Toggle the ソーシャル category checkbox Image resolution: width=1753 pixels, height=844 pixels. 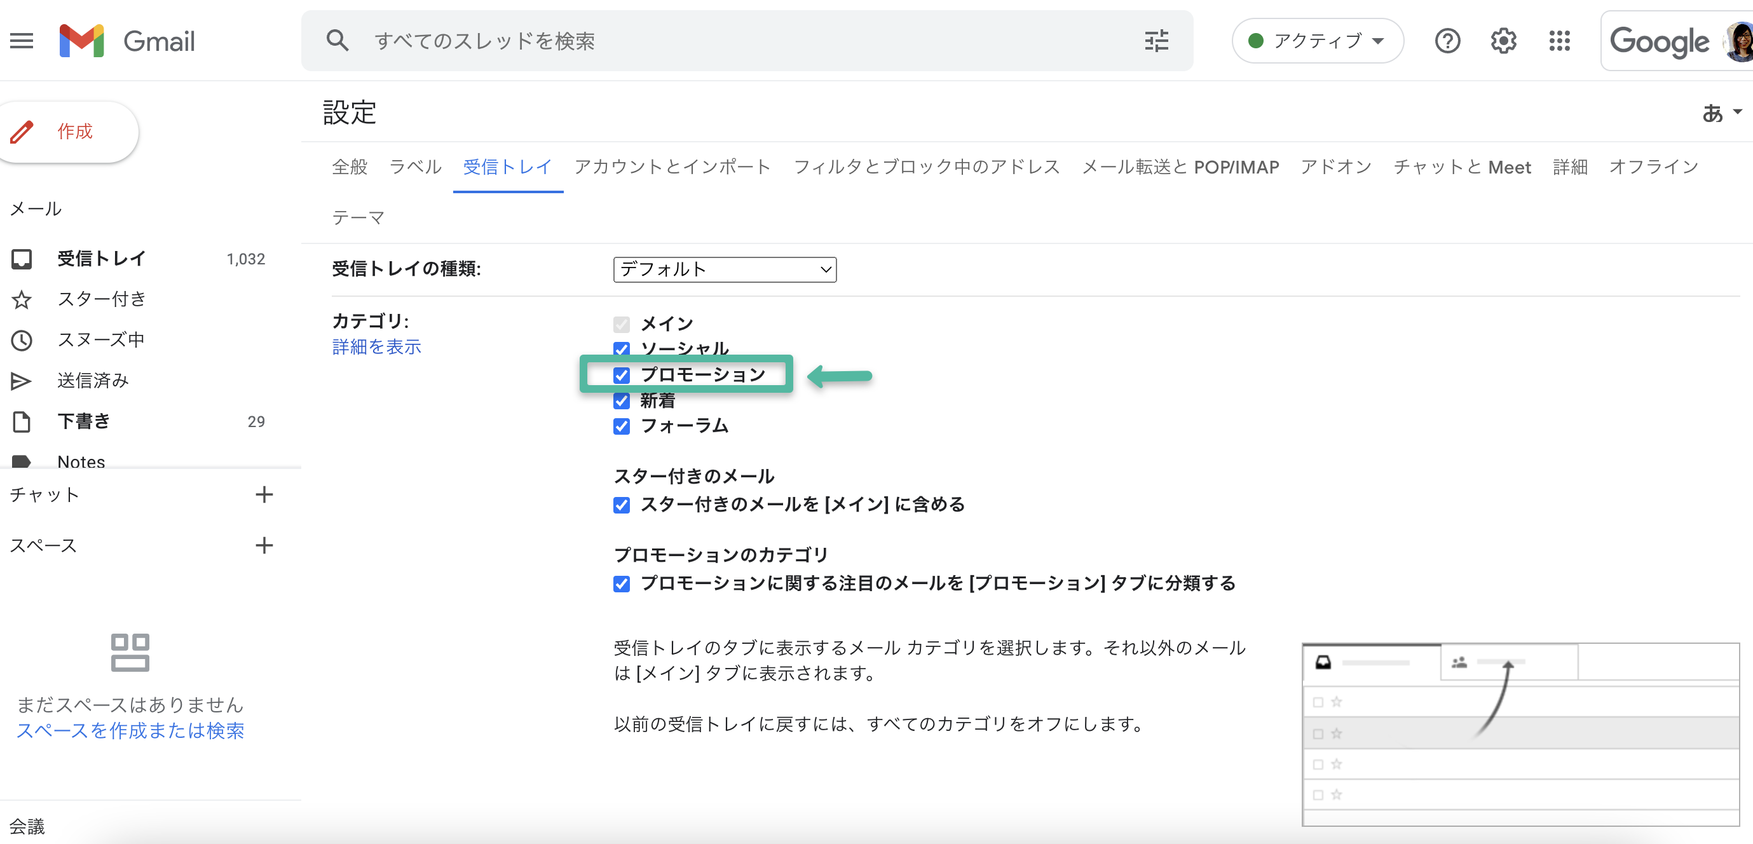[x=622, y=349]
